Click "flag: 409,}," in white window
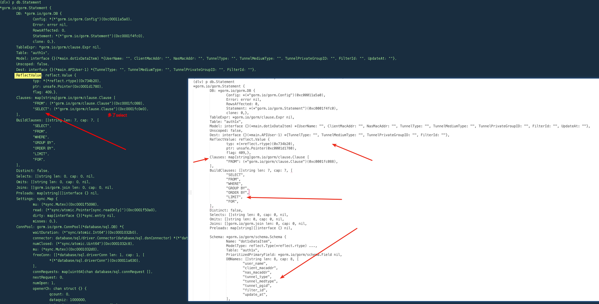 tap(238, 153)
